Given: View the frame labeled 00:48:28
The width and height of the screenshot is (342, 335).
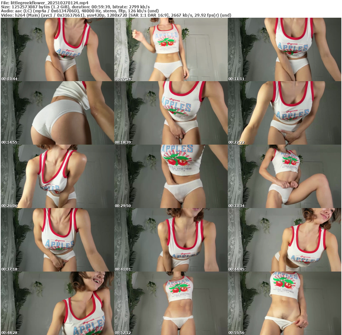Looking at the screenshot, I should [x=57, y=303].
